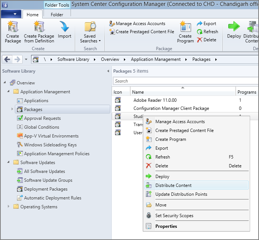The width and height of the screenshot is (259, 240).
Task: Click the Import arrow icon
Action: [64, 27]
